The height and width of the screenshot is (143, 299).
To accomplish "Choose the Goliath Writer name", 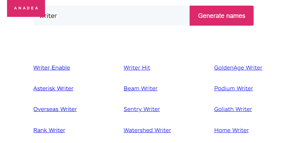I will click(233, 109).
